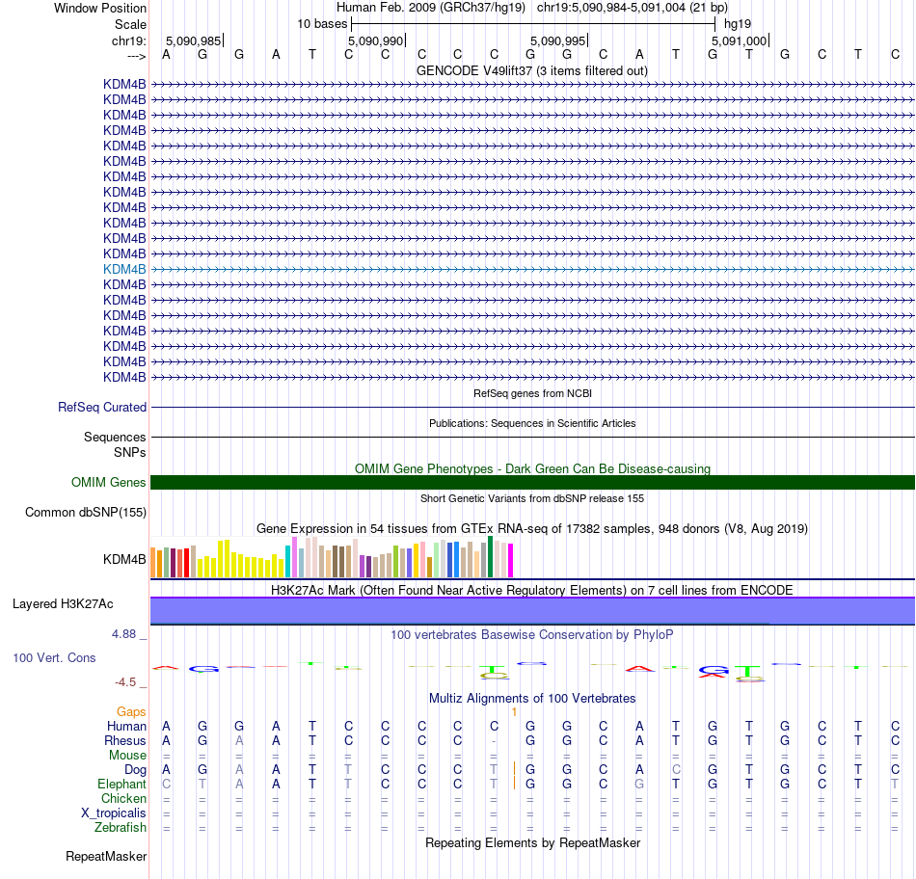Click the '10 bases' scale bar text
This screenshot has height=879, width=916.
322,24
